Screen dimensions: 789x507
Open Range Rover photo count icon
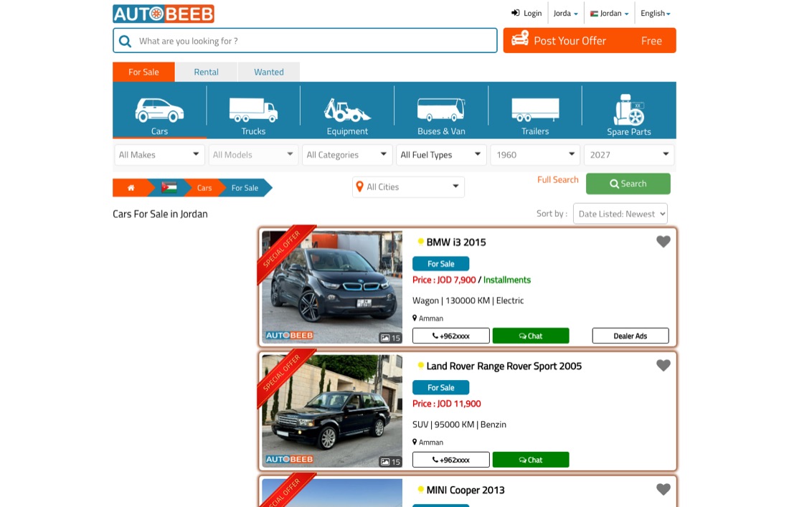(390, 462)
